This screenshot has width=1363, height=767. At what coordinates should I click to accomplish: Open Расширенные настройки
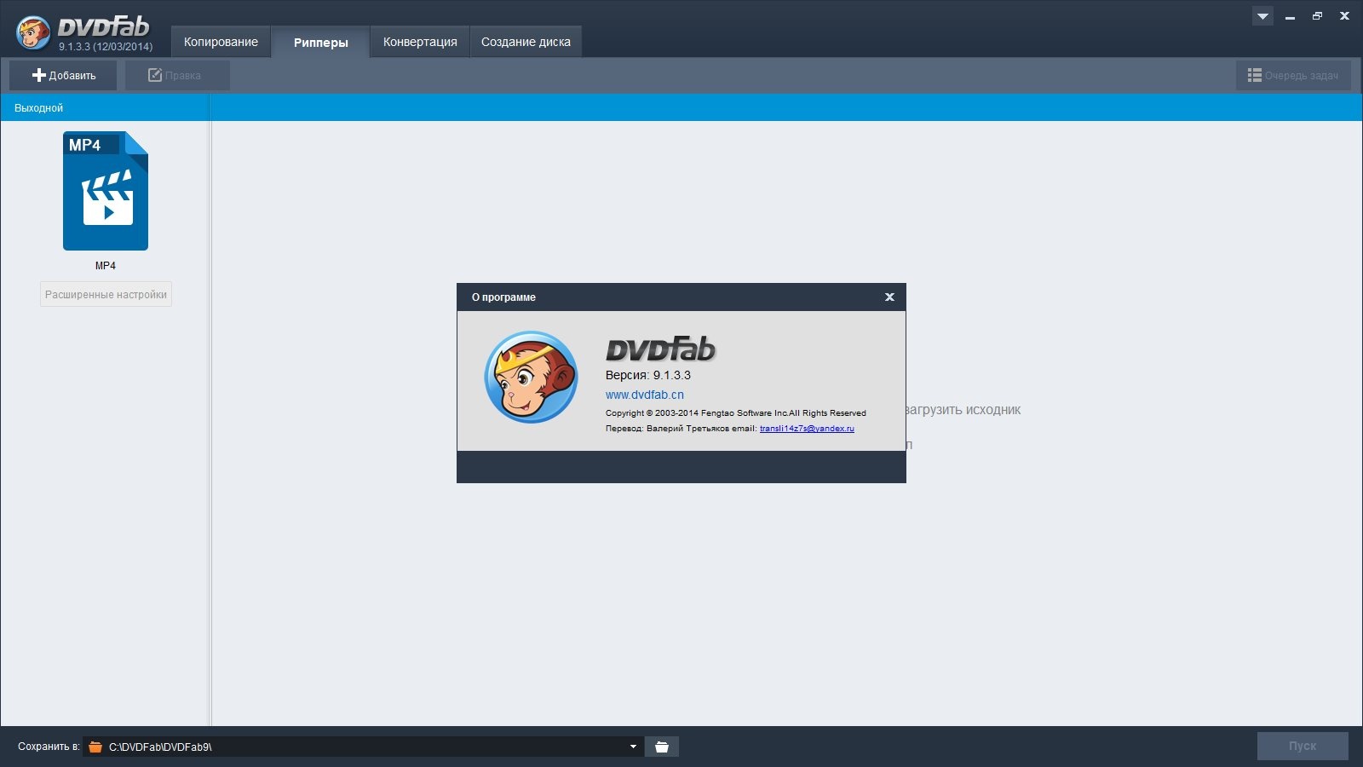pyautogui.click(x=106, y=294)
